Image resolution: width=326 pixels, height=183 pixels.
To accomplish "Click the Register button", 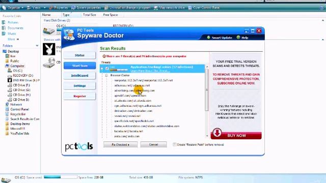I will 79,96.
